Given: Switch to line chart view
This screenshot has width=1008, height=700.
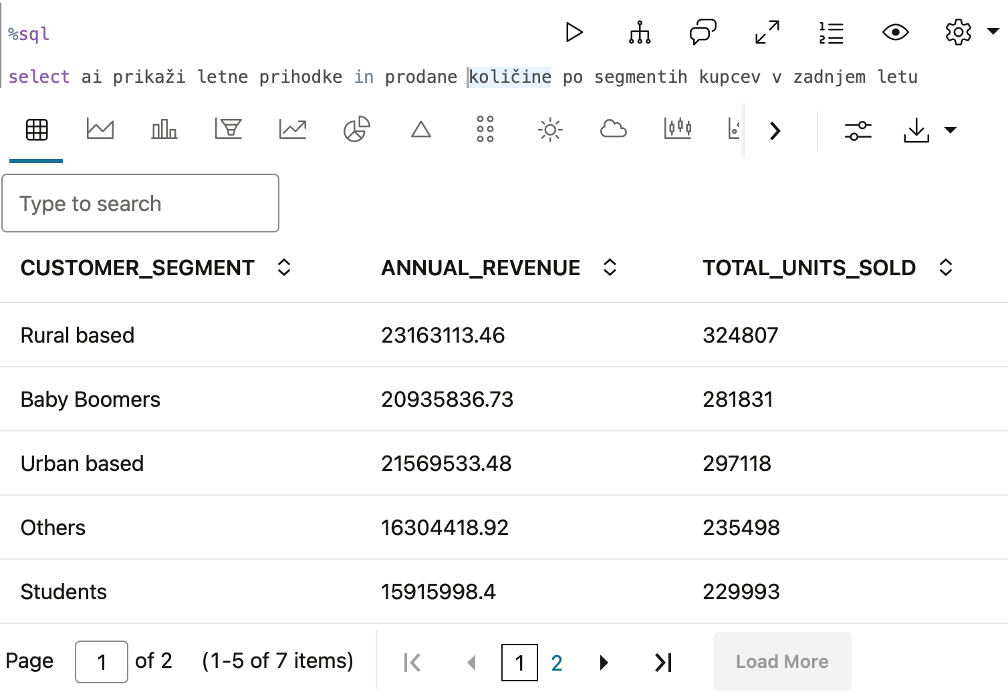Looking at the screenshot, I should 293,129.
